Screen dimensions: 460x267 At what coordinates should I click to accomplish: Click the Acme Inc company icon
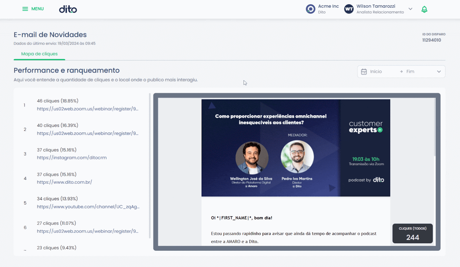[x=310, y=9]
